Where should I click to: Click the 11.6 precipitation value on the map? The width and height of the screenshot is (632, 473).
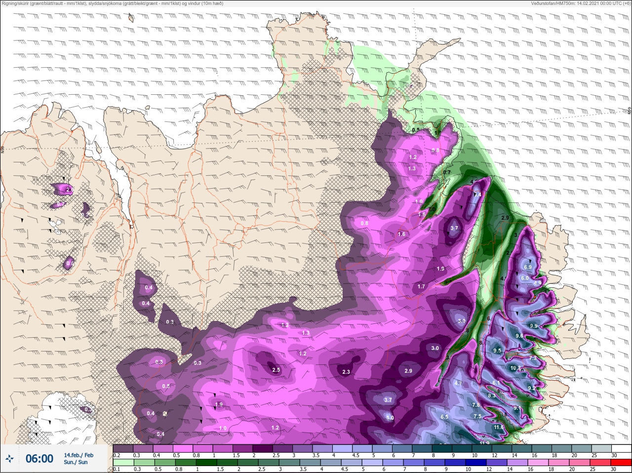click(x=499, y=428)
